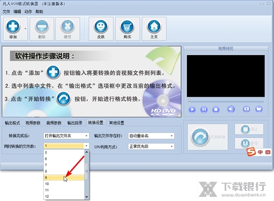Select the 转换设置 tab
Viewport: 274px width, 201px height.
click(x=95, y=123)
